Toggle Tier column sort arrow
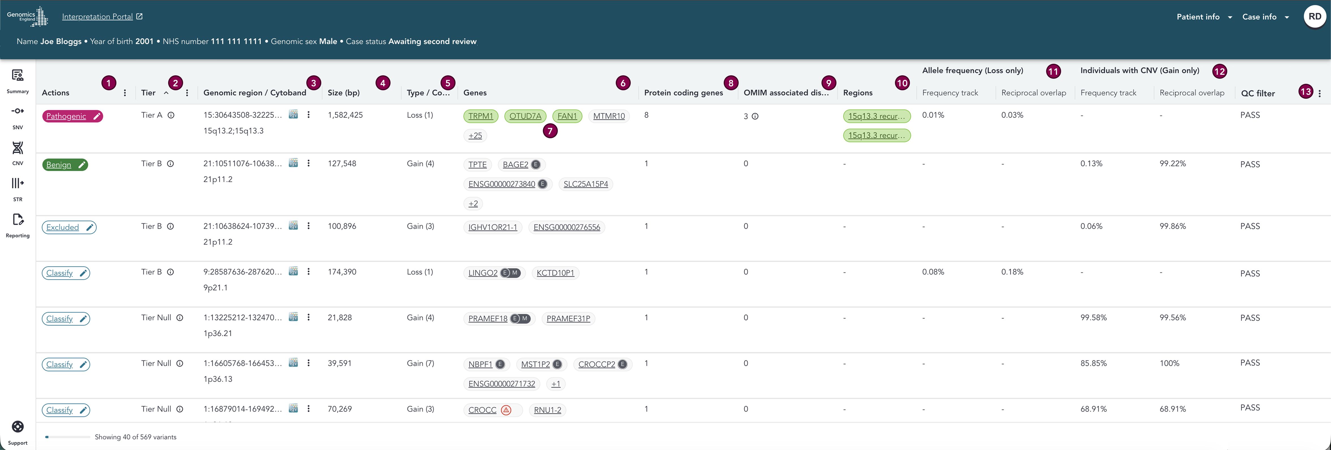1331x450 pixels. (166, 93)
